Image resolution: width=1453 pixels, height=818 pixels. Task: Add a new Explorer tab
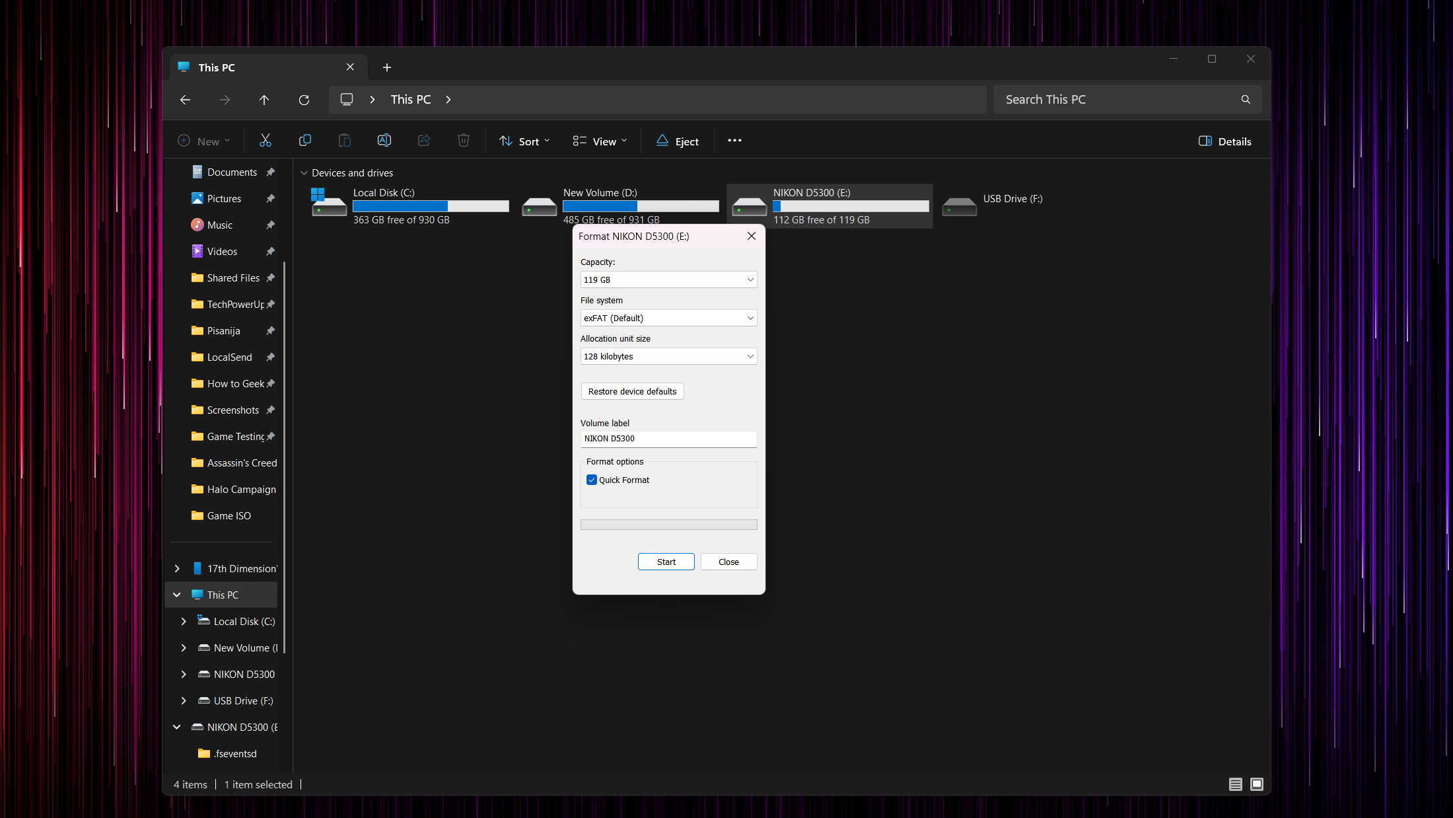tap(387, 67)
